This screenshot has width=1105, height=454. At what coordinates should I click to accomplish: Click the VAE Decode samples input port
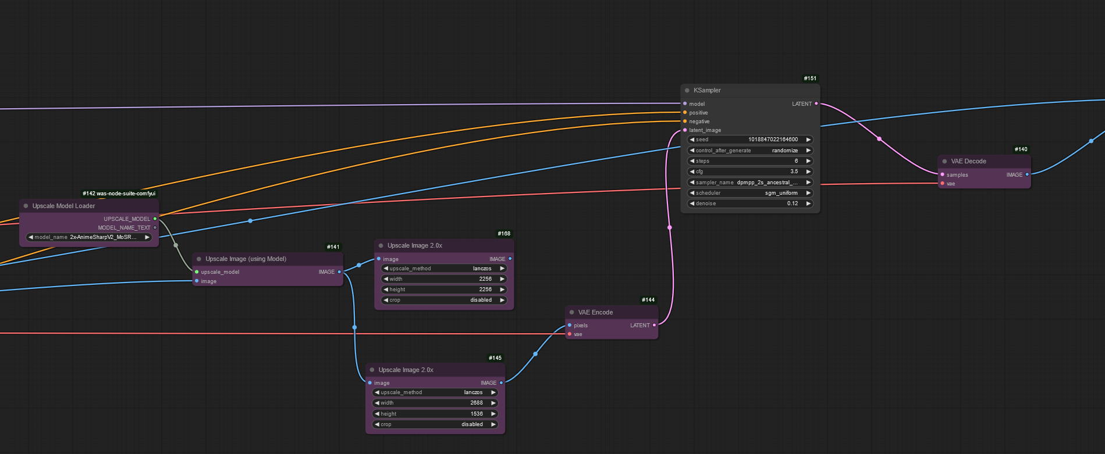pos(942,174)
